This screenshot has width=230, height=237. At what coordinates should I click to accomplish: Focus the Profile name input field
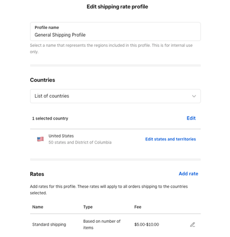pyautogui.click(x=115, y=31)
